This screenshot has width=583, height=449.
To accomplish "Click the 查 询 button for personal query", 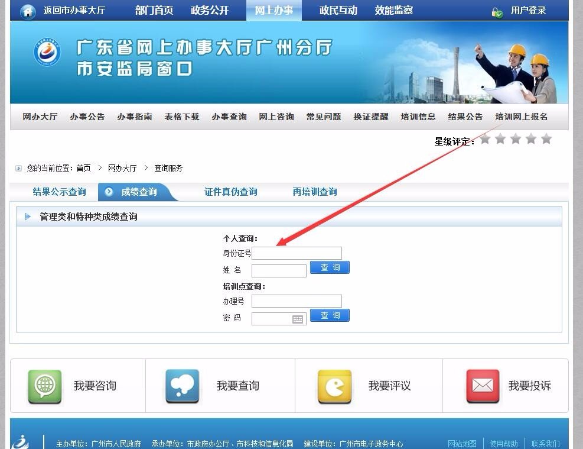I will [330, 267].
